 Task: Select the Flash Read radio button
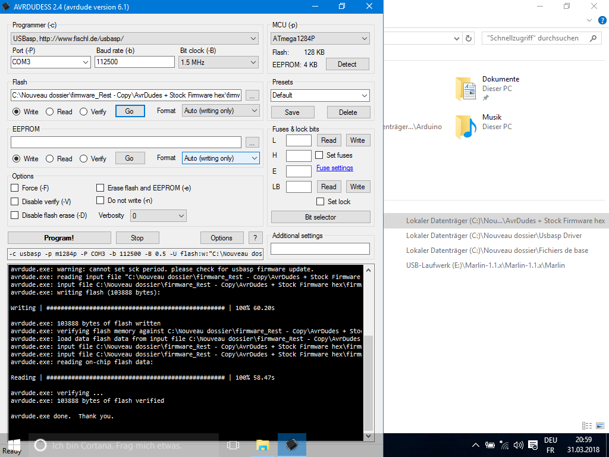49,112
